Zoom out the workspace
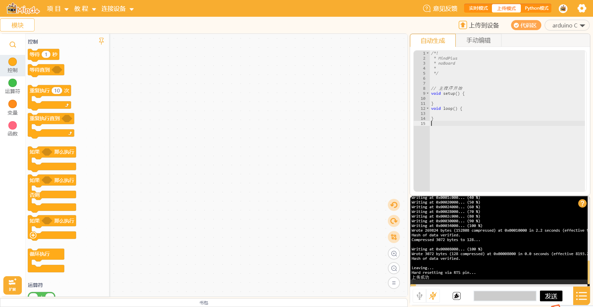Screen dimensions: 593x307 pyautogui.click(x=394, y=268)
